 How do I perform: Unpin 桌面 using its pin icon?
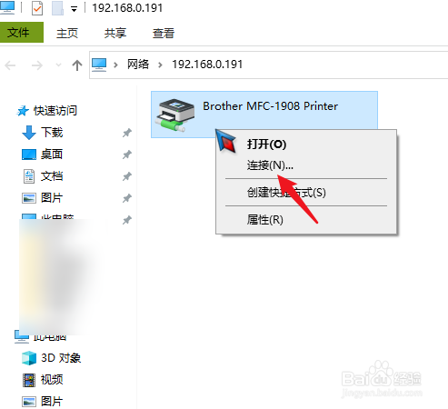pos(127,155)
